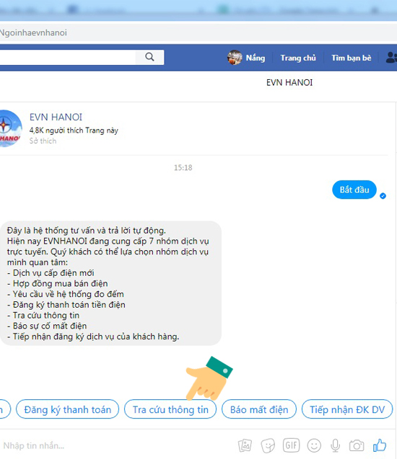This screenshot has width=397, height=459.
Task: Click EVN HANOI page logo
Action: pos(10,128)
